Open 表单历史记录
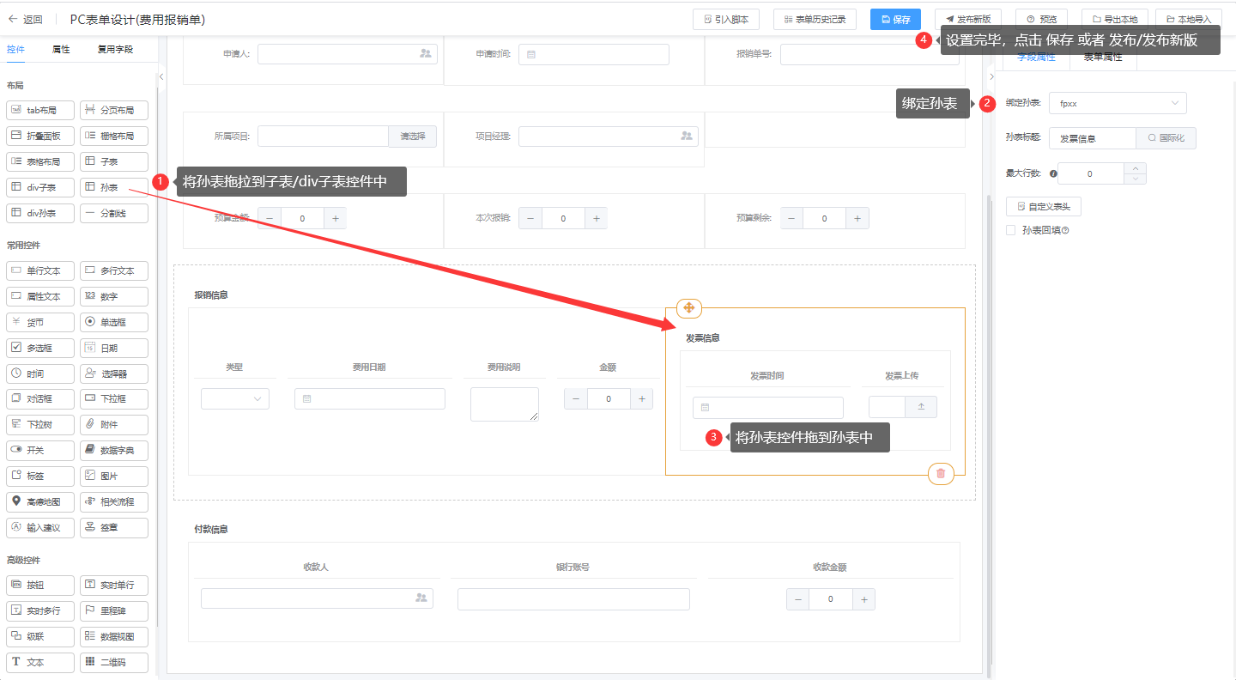The image size is (1236, 680). tap(815, 19)
